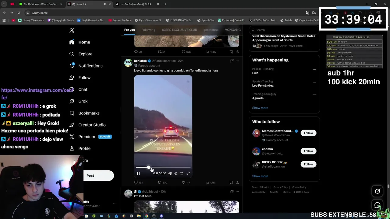Show more under Who to follow
This screenshot has width=390, height=219.
260,176
